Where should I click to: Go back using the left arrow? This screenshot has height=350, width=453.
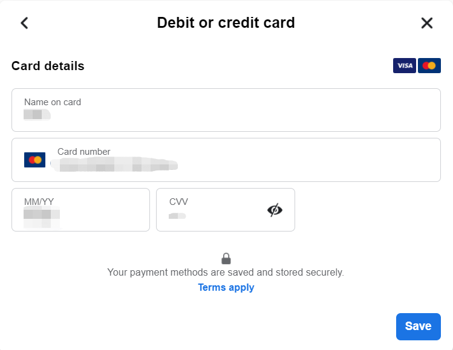click(x=24, y=23)
